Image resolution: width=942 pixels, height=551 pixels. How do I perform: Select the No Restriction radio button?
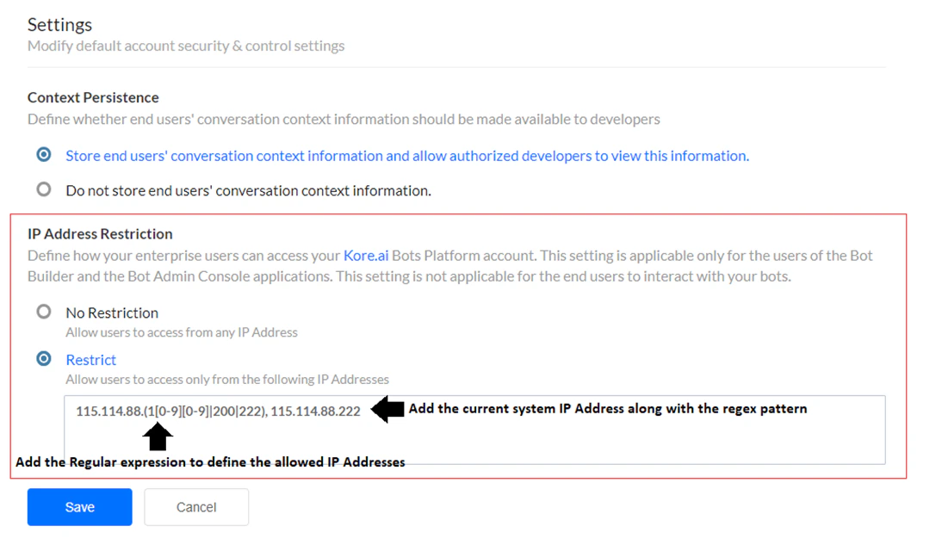point(43,313)
